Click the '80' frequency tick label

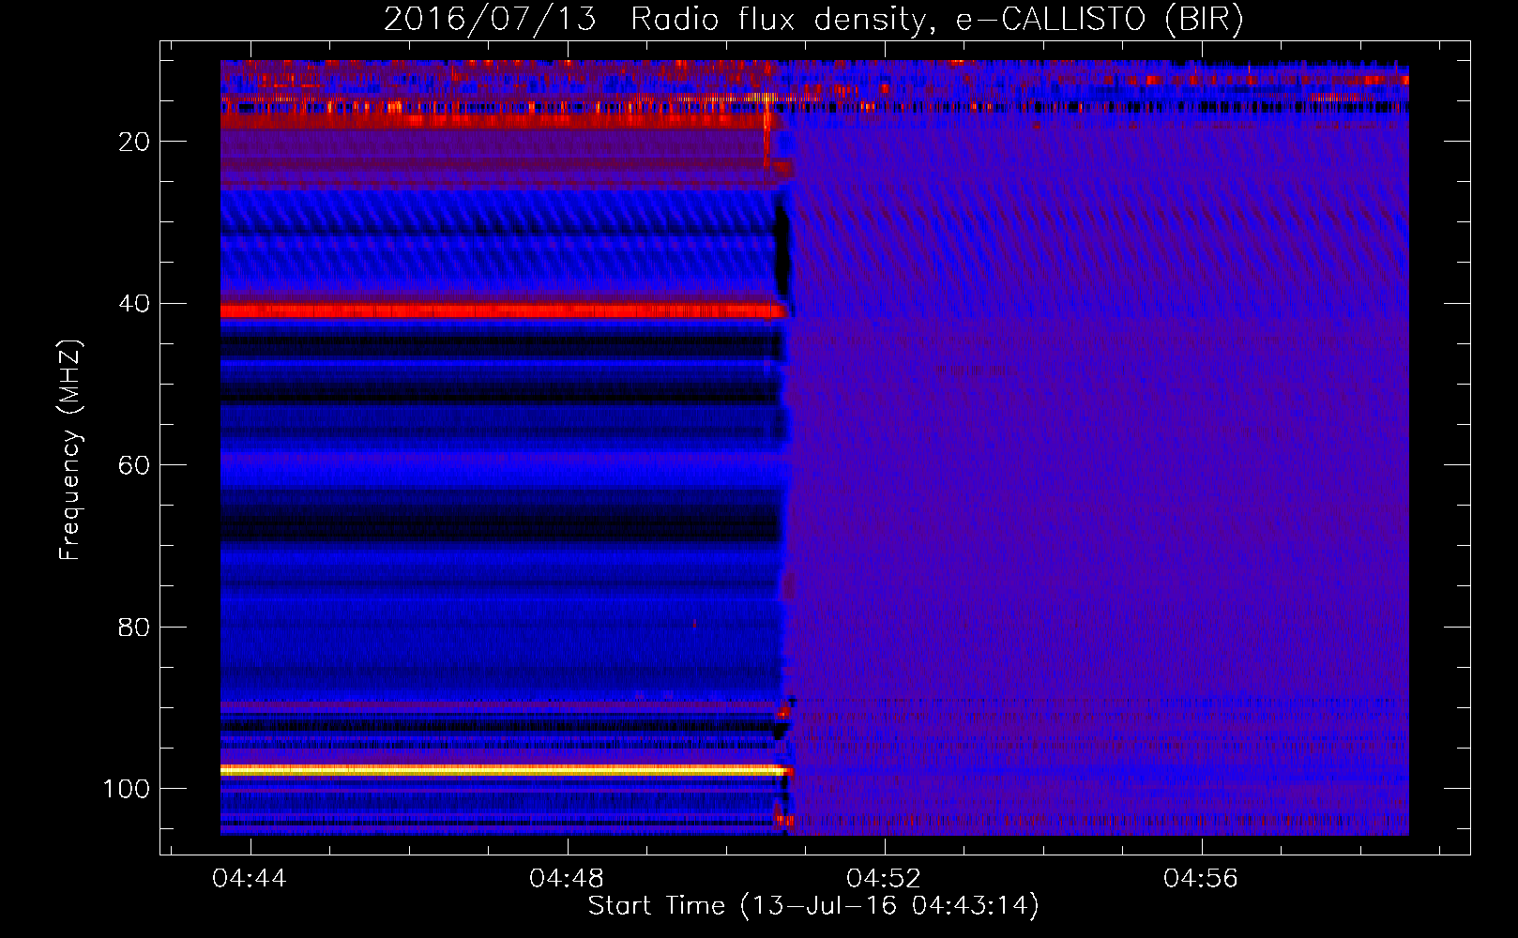(x=134, y=627)
